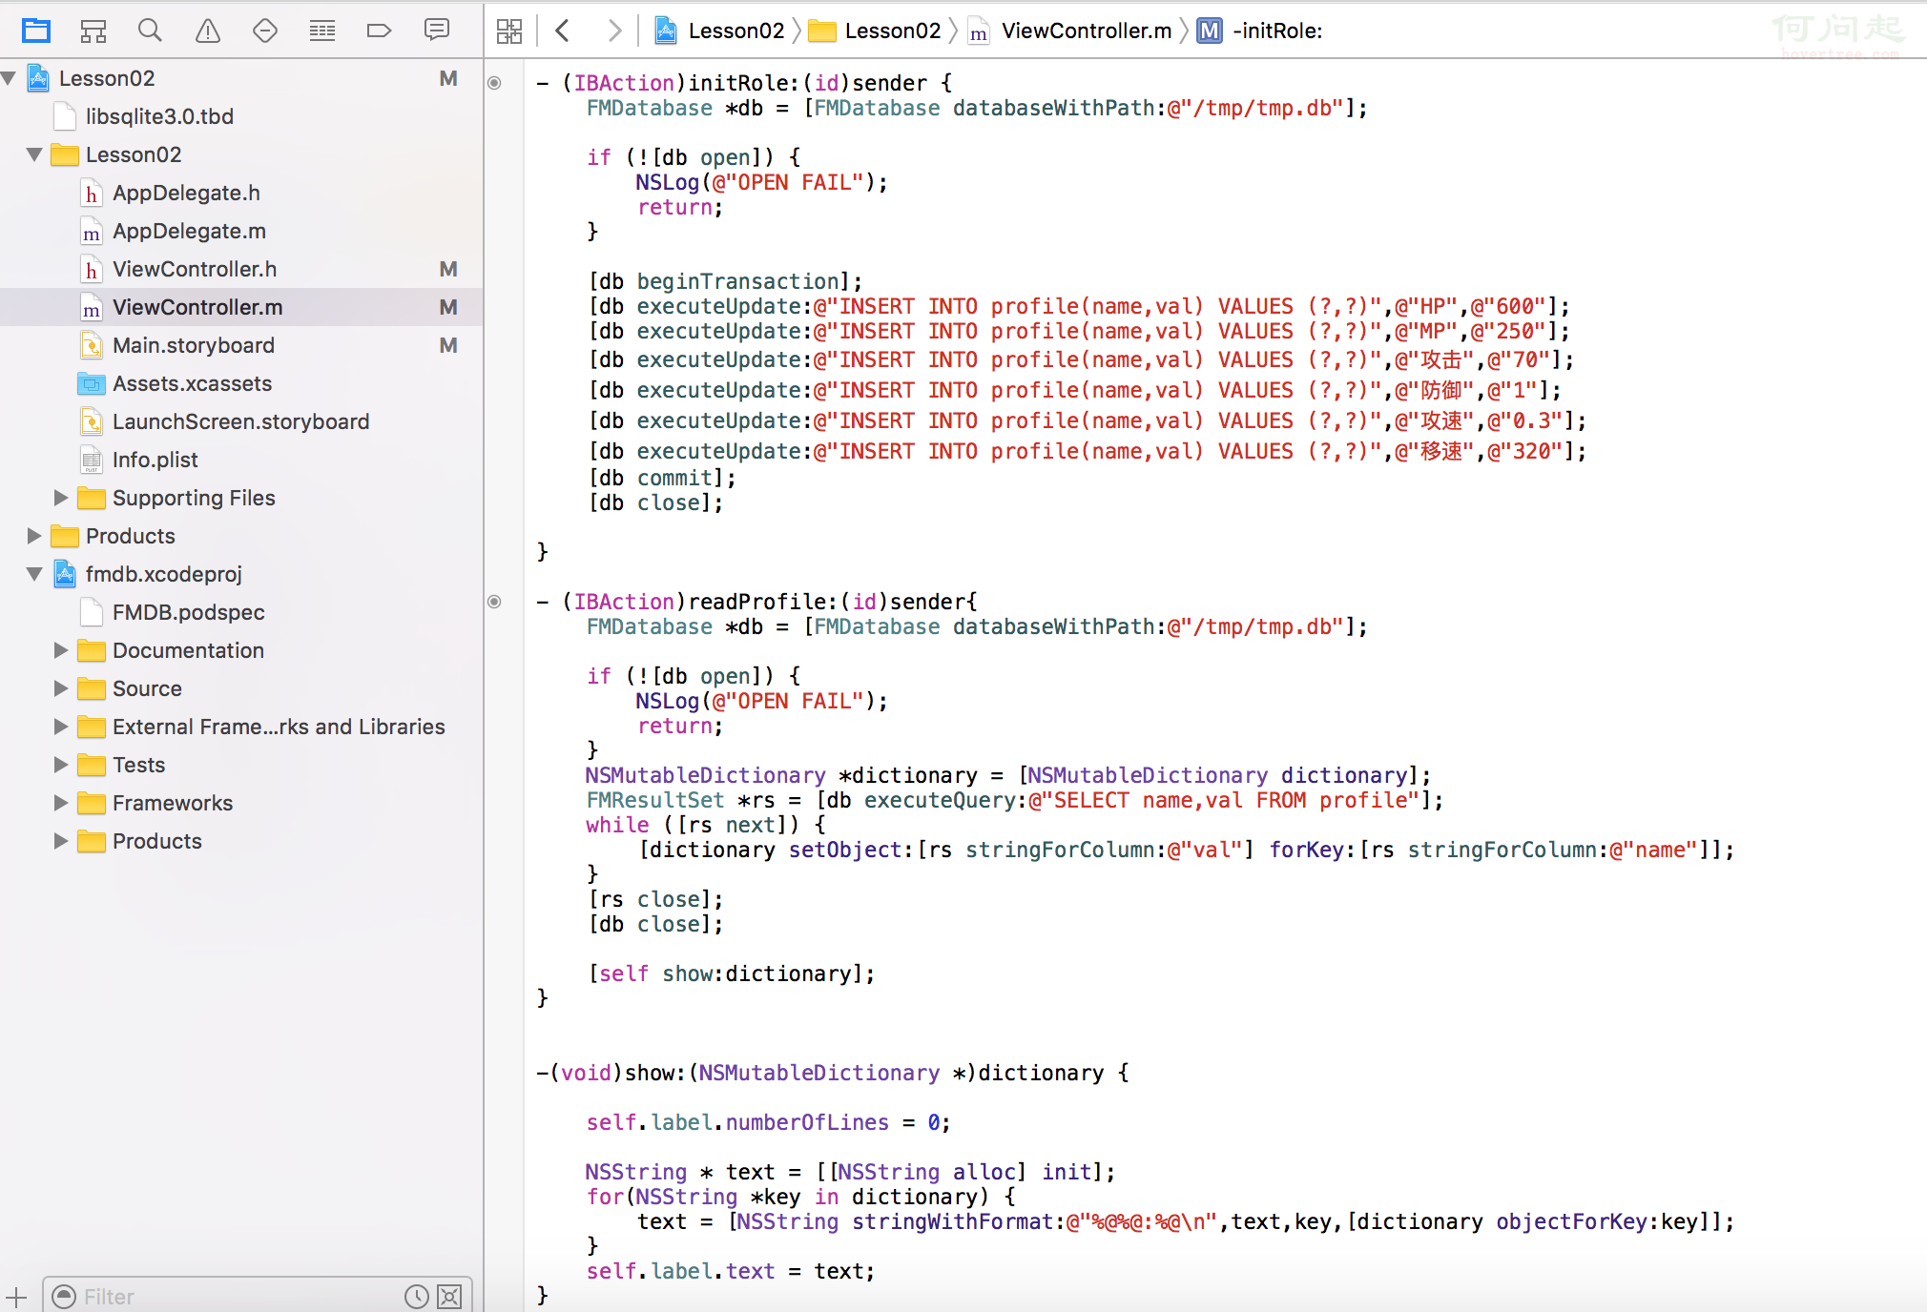
Task: Open the -initRole: method jump bar menu
Action: click(1276, 31)
